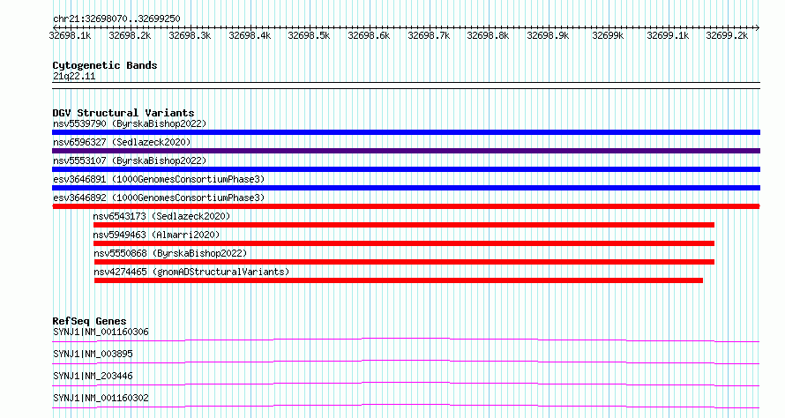Click the 32699.1k ruler tick label
785x418 pixels.
pos(668,35)
